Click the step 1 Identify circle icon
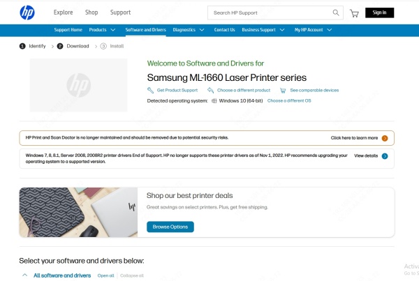The height and width of the screenshot is (281, 419). [x=22, y=46]
